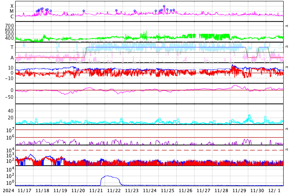Click the 10^7 label on the purple flux panel
Screen dimensions: 291x194
click(10, 130)
